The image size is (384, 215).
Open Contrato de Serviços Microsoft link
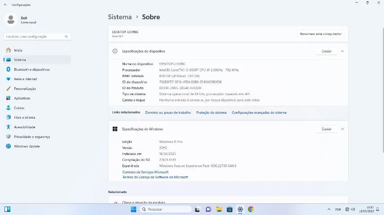coord(146,172)
